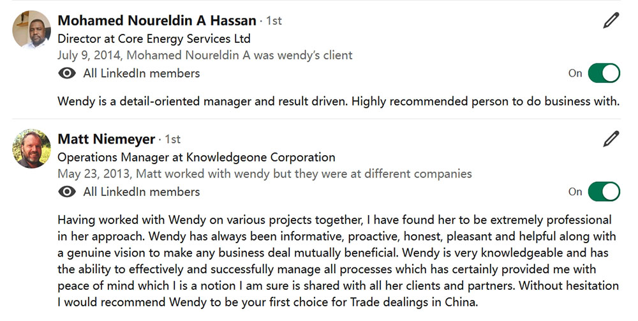Open Mohamed Noureldin A Hassan's profile photo
This screenshot has width=638, height=321.
click(x=32, y=29)
